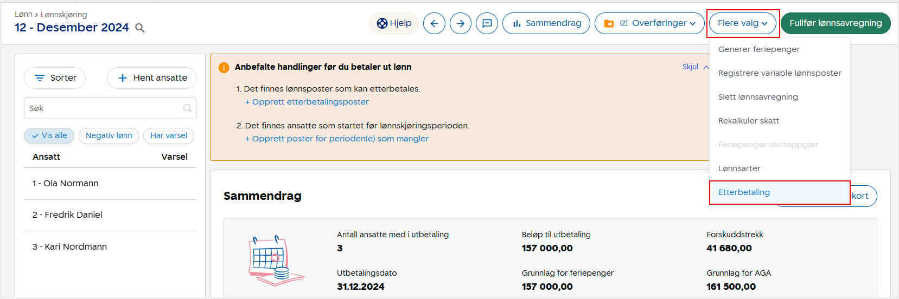Open the Sorter button
The image size is (899, 299).
55,78
